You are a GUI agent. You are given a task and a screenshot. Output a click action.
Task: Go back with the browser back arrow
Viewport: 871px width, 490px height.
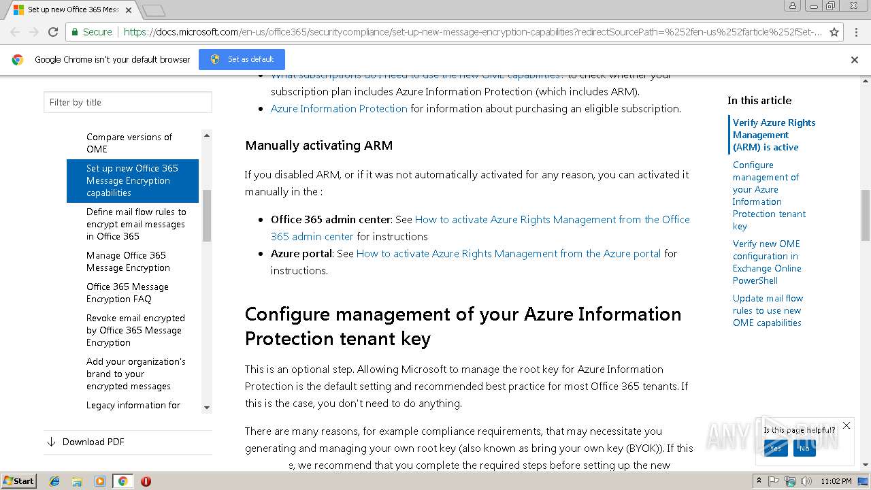point(15,32)
